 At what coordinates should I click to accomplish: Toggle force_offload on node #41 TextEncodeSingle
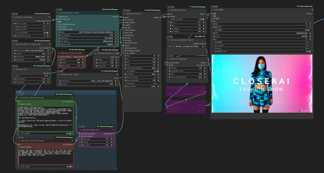click(x=45, y=133)
